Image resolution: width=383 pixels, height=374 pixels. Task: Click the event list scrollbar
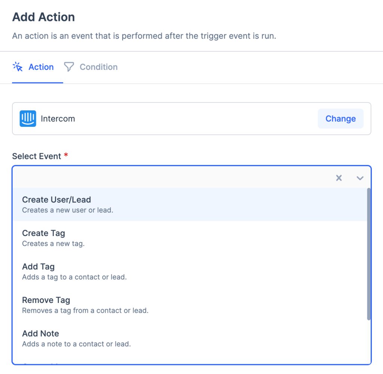point(369,254)
